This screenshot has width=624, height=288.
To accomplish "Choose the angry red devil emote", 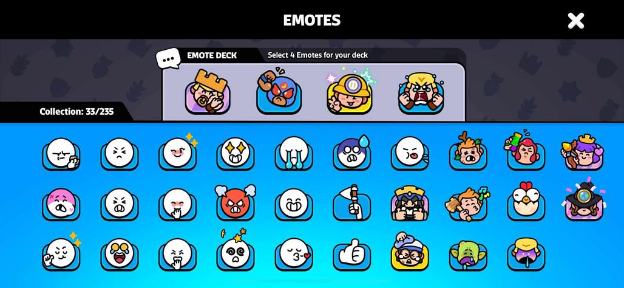I will pyautogui.click(x=236, y=203).
